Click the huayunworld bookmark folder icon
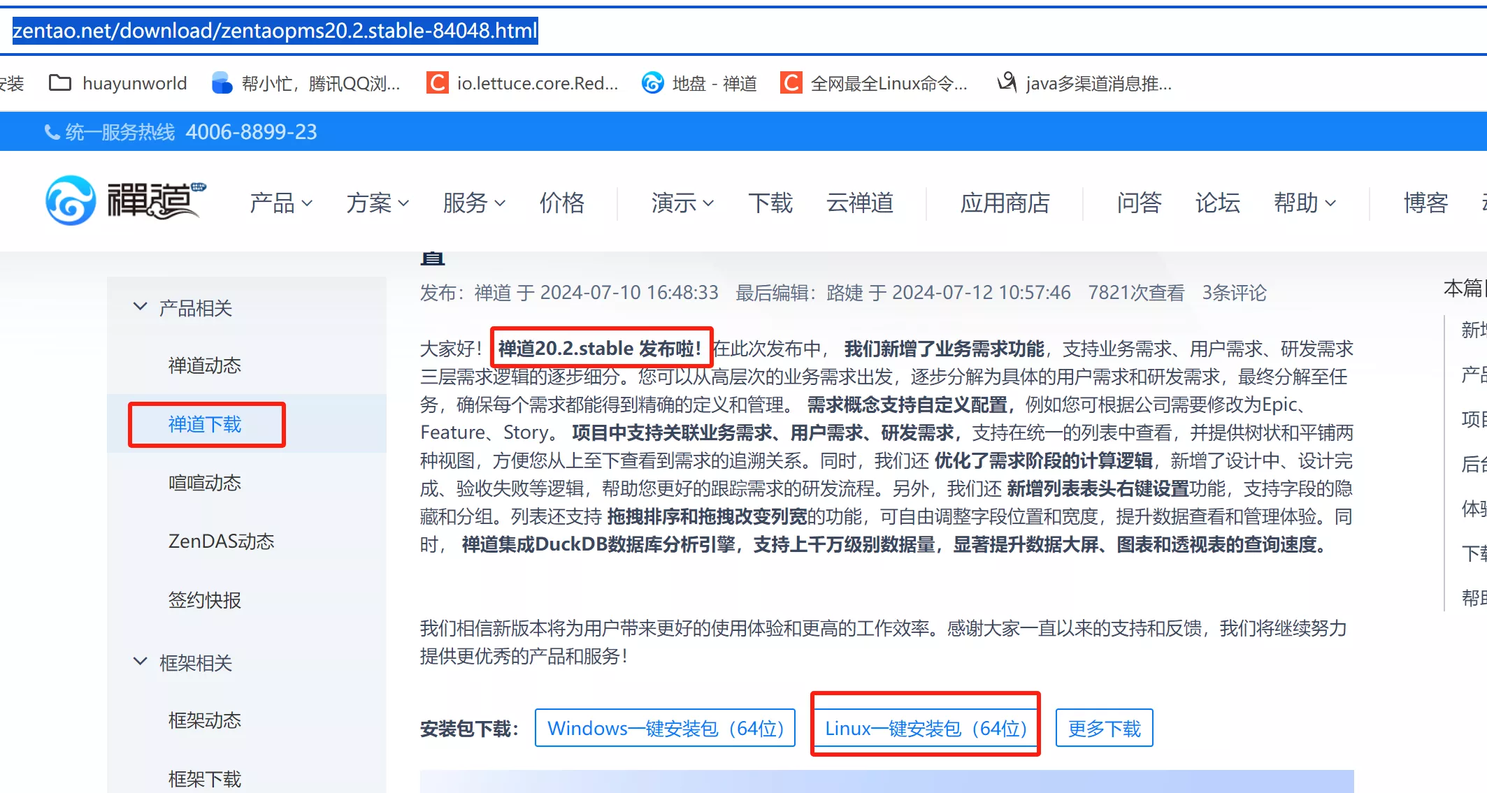1487x793 pixels. (x=59, y=83)
